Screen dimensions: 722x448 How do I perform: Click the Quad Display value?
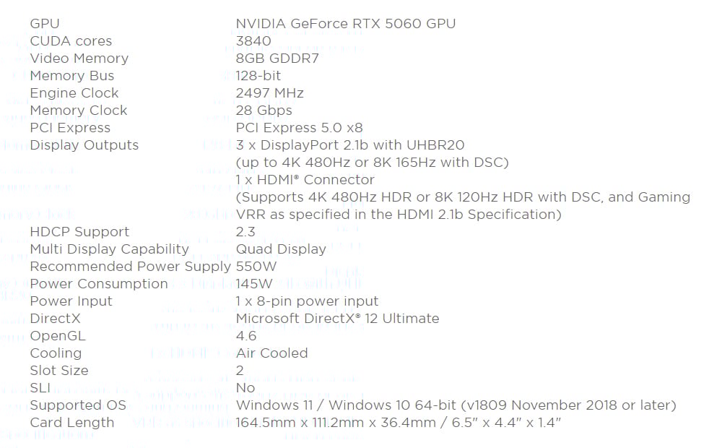click(281, 249)
